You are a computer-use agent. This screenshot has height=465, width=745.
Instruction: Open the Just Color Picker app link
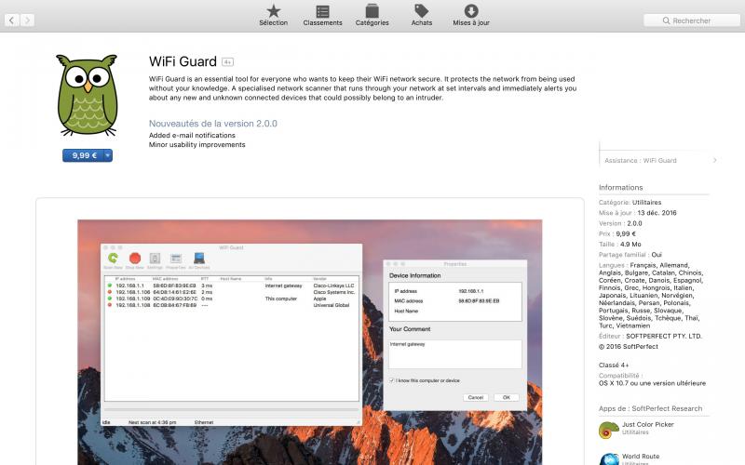[x=648, y=424]
